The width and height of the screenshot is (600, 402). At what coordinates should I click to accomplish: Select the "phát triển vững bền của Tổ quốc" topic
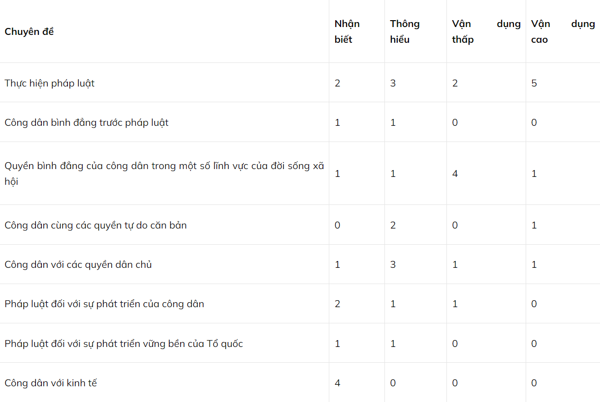click(124, 344)
